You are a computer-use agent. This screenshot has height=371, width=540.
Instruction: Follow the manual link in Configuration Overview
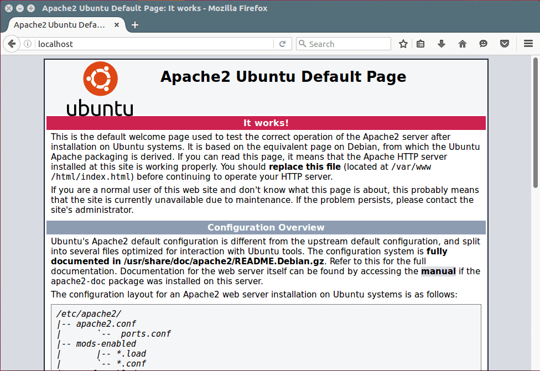click(x=438, y=271)
